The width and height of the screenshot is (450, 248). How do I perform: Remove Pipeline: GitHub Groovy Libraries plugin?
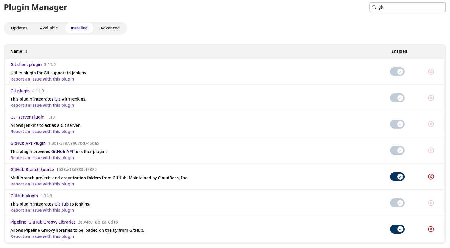(431, 229)
